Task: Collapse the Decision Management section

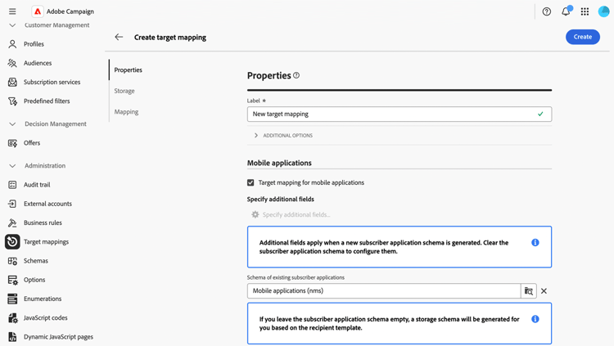Action: [x=12, y=124]
